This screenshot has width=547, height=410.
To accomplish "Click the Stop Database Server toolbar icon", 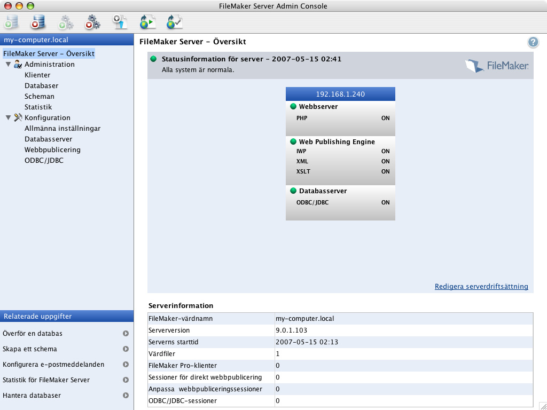I will [38, 22].
